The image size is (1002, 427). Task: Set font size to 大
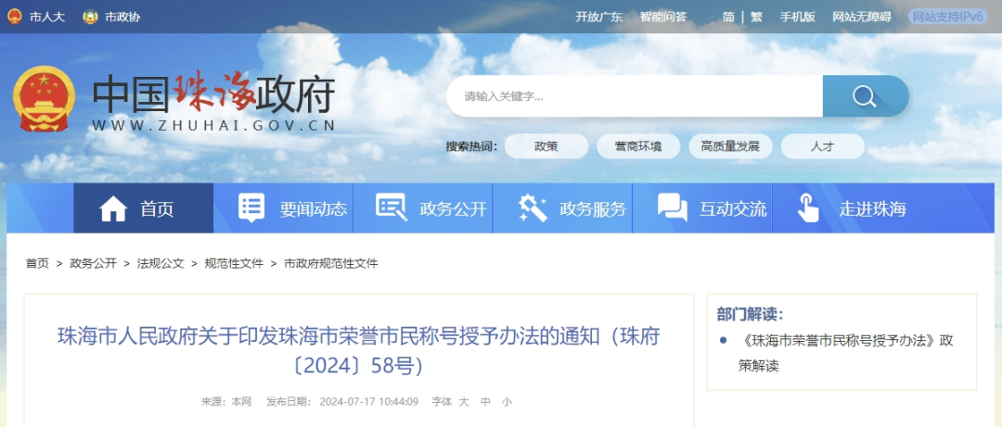[x=465, y=401]
